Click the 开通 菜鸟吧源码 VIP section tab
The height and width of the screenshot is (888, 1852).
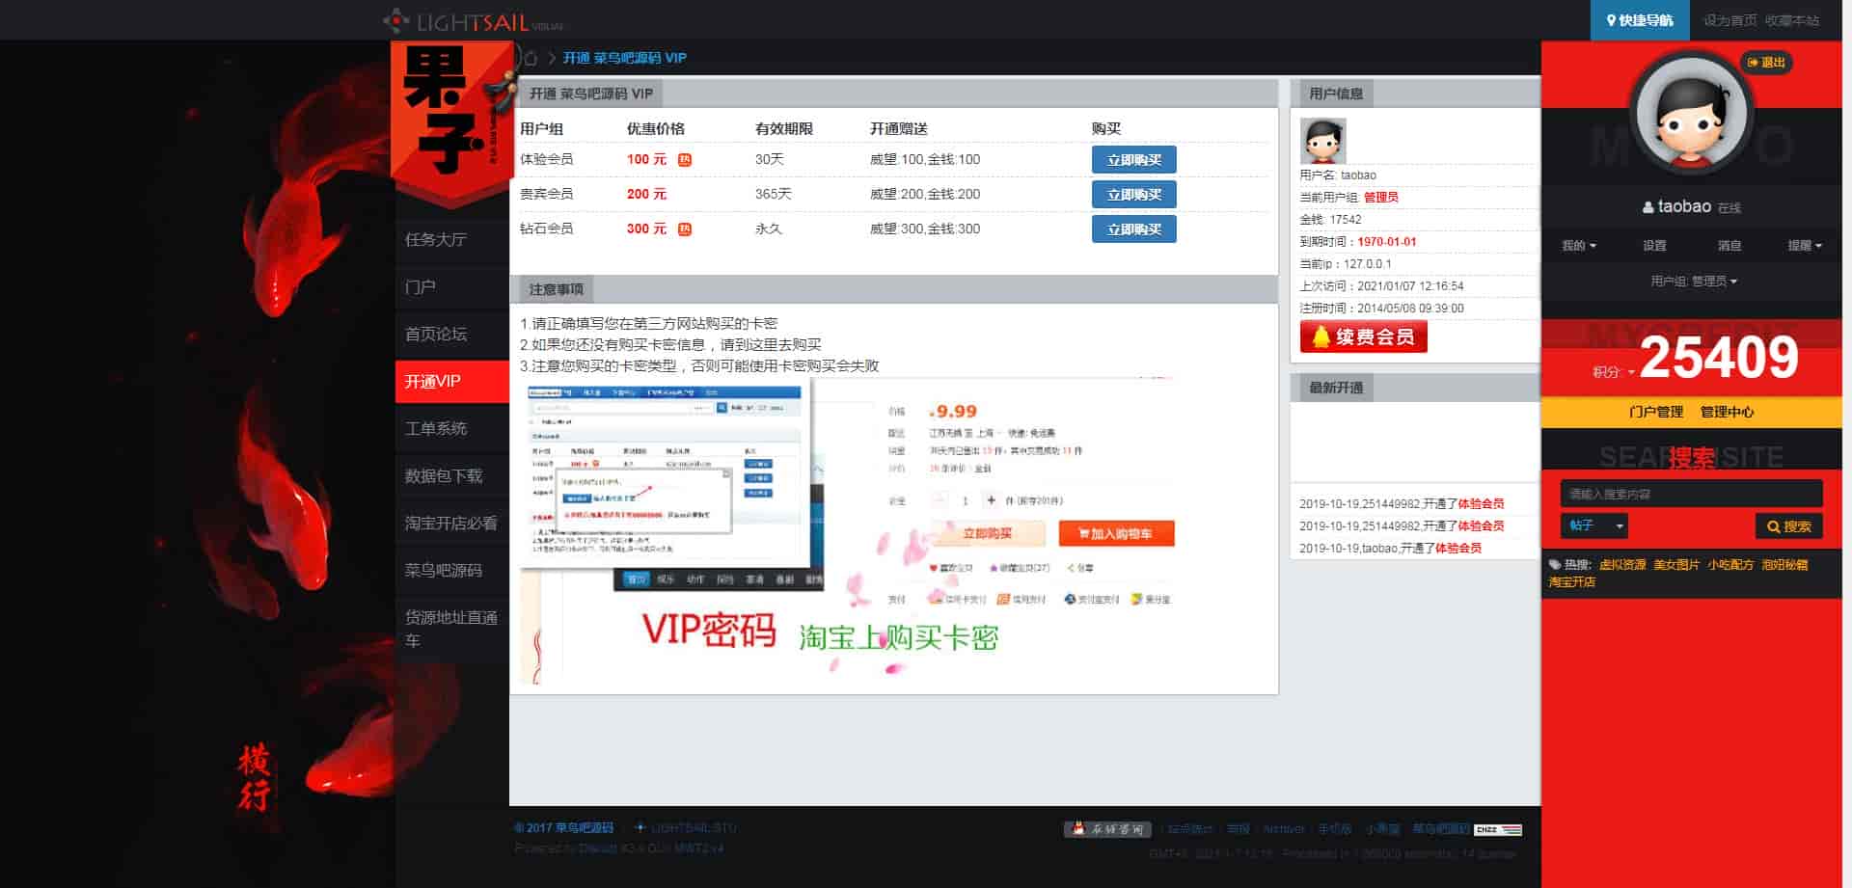[590, 94]
